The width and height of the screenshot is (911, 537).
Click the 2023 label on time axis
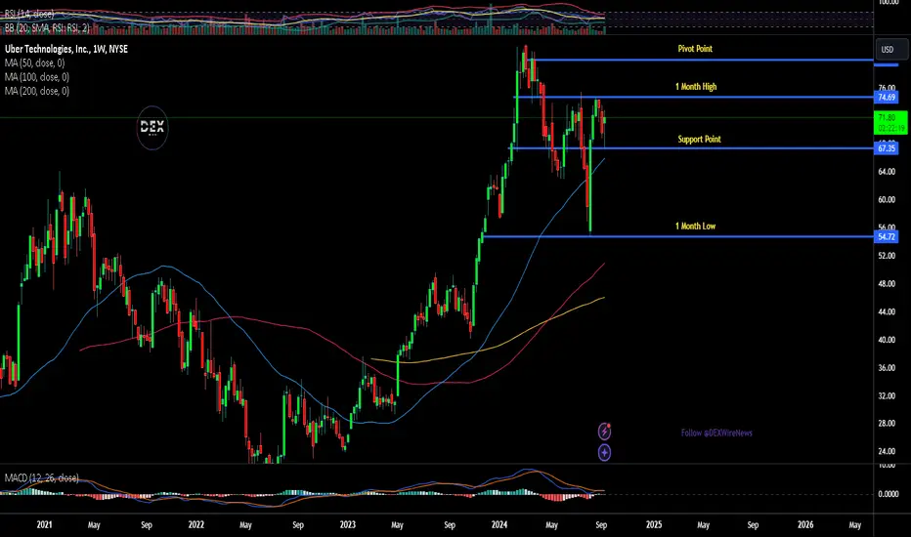coord(347,525)
